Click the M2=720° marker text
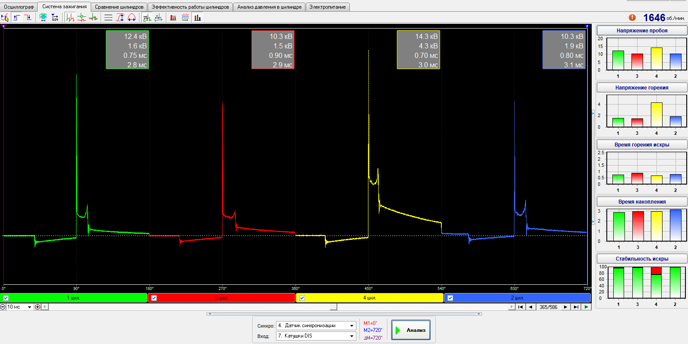The height and width of the screenshot is (344, 688). pyautogui.click(x=373, y=330)
